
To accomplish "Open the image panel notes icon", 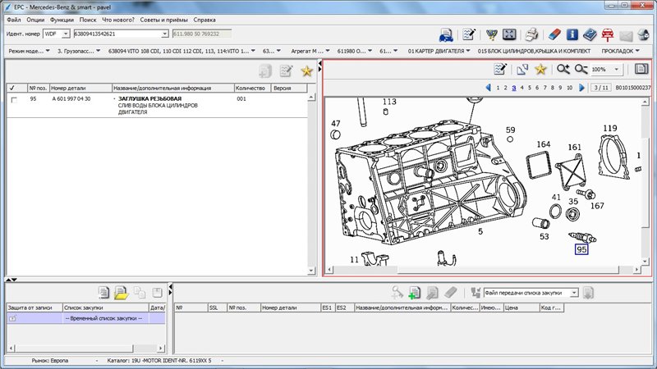I will (x=500, y=69).
